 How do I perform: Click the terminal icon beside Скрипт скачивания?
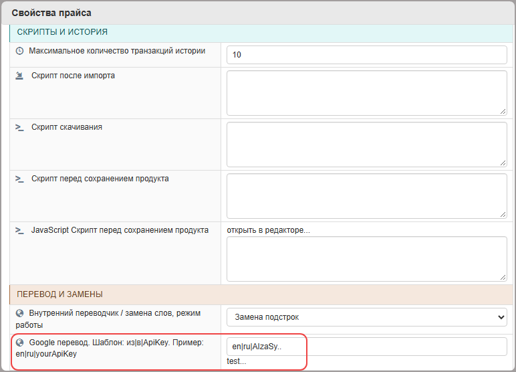pos(20,127)
